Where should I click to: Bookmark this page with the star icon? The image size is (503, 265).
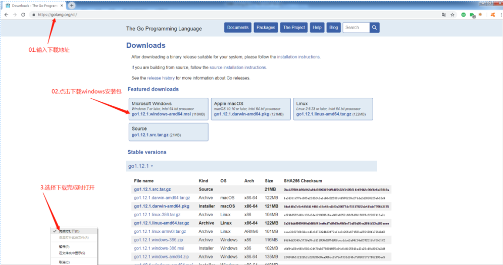pyautogui.click(x=452, y=15)
